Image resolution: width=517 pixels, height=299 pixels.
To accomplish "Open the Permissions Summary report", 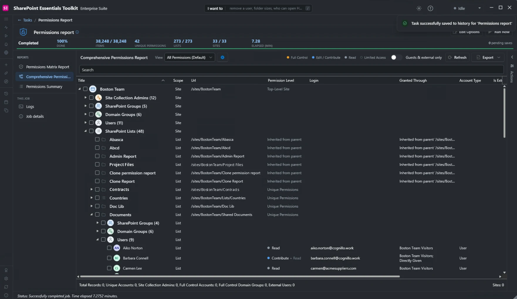I will click(x=45, y=87).
